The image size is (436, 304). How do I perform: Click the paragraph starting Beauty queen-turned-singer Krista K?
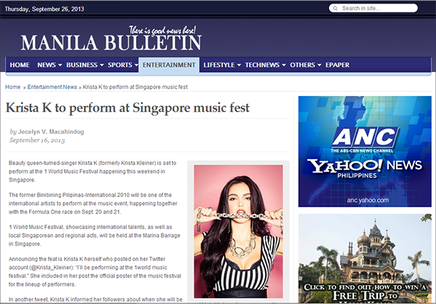click(92, 171)
